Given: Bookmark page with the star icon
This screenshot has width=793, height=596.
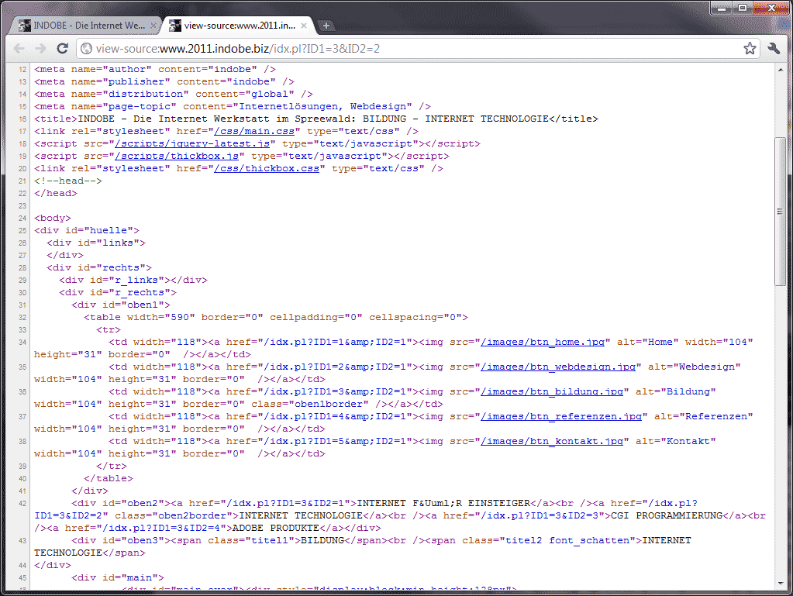Looking at the screenshot, I should [x=750, y=49].
